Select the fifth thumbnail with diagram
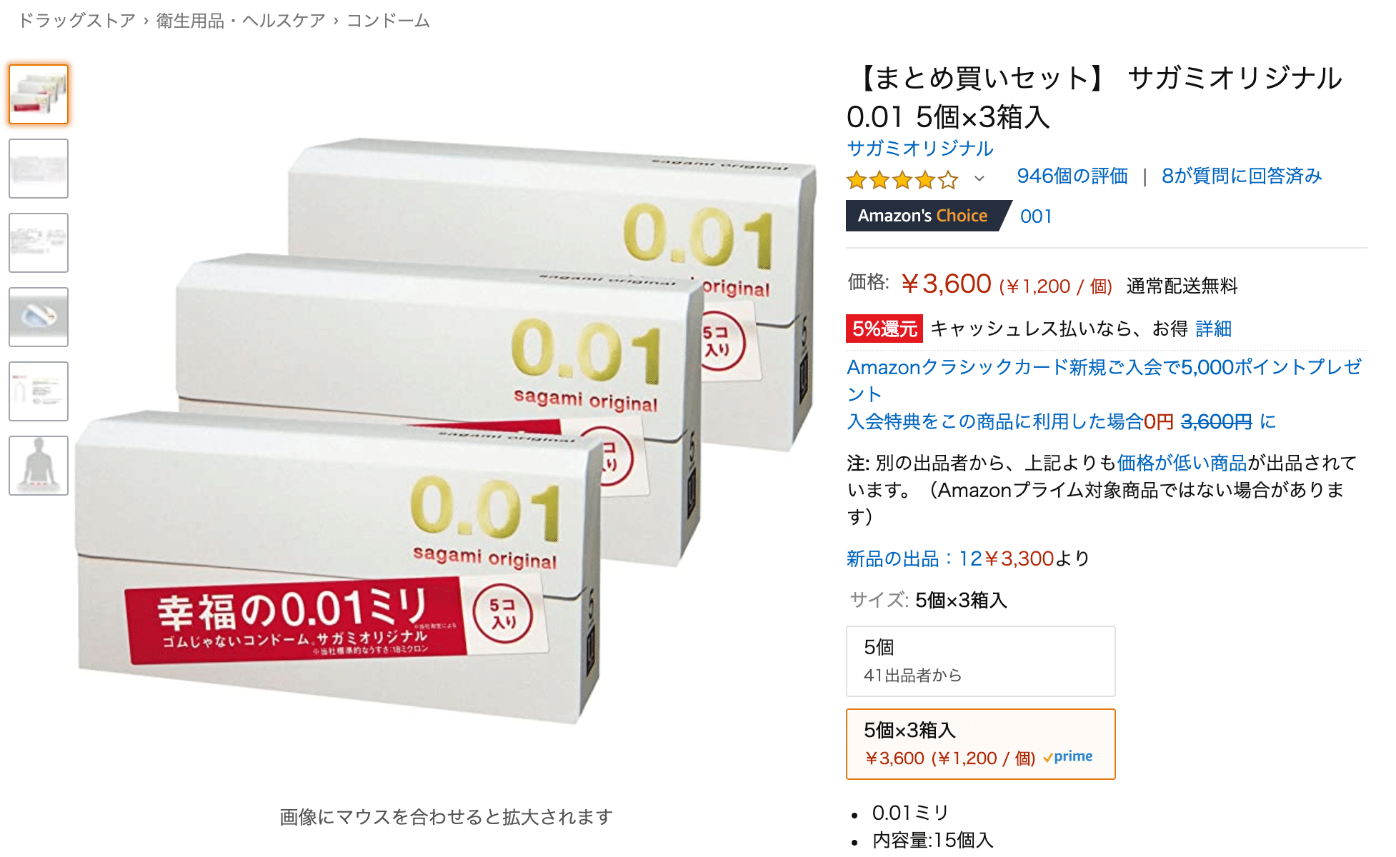The width and height of the screenshot is (1396, 857). [x=39, y=391]
